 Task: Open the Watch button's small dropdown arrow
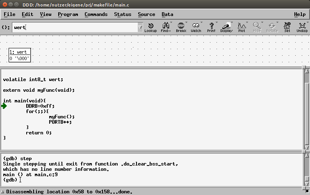[x=201, y=22]
